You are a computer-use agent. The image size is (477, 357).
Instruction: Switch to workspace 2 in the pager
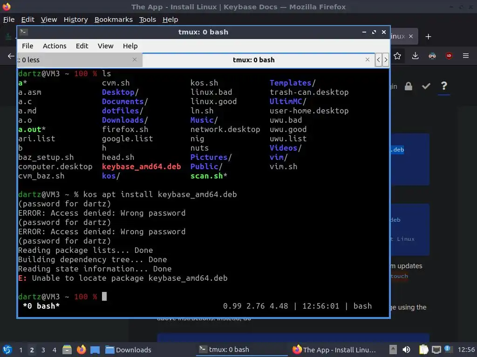(32, 350)
